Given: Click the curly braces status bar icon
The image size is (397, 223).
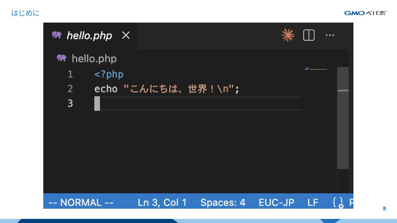Looking at the screenshot, I should (338, 203).
